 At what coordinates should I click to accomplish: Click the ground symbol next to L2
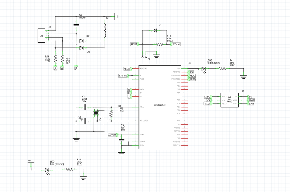[116, 16]
